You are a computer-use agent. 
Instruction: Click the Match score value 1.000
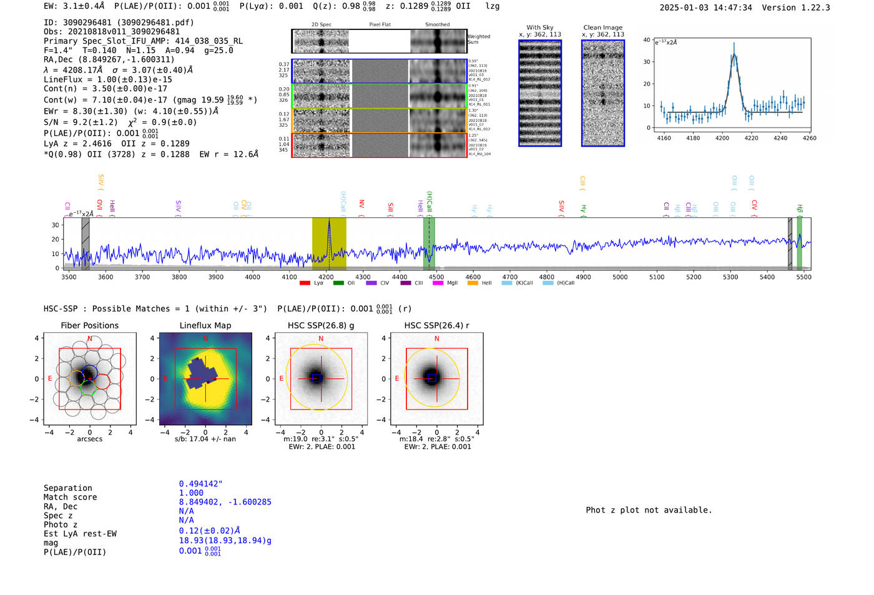[x=191, y=493]
